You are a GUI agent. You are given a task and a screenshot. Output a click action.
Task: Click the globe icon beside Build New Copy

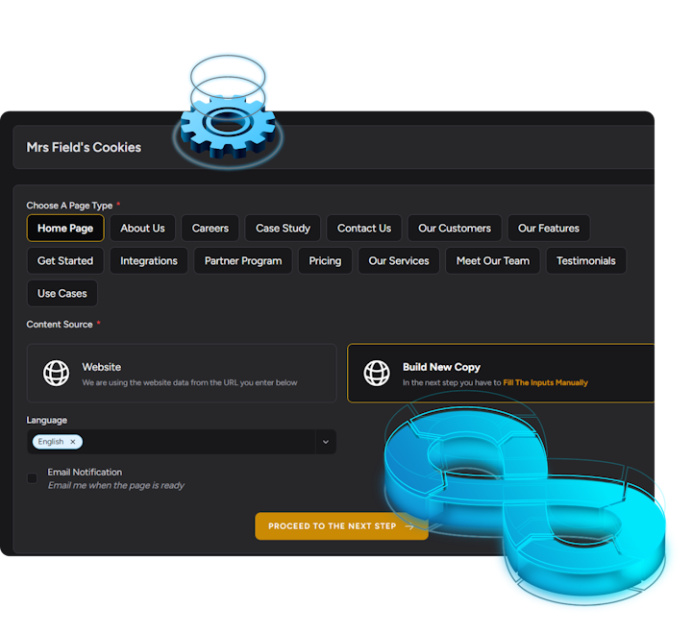pyautogui.click(x=376, y=373)
